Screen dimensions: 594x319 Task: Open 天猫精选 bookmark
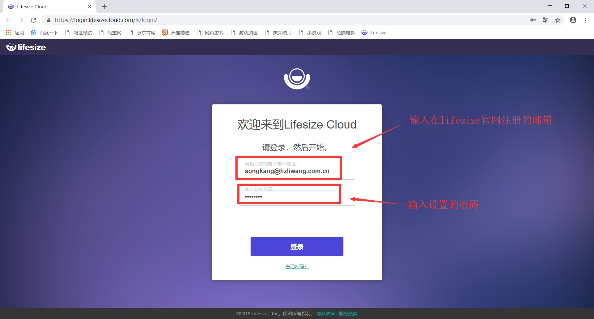coord(176,33)
